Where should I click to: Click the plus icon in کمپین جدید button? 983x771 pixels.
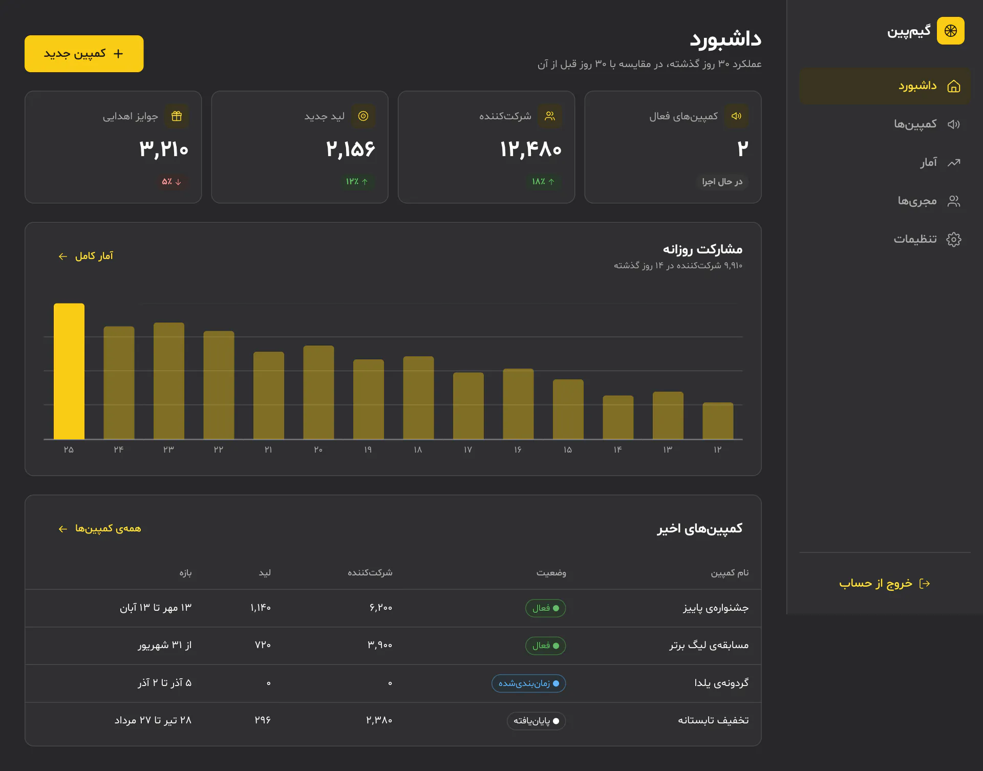[118, 54]
